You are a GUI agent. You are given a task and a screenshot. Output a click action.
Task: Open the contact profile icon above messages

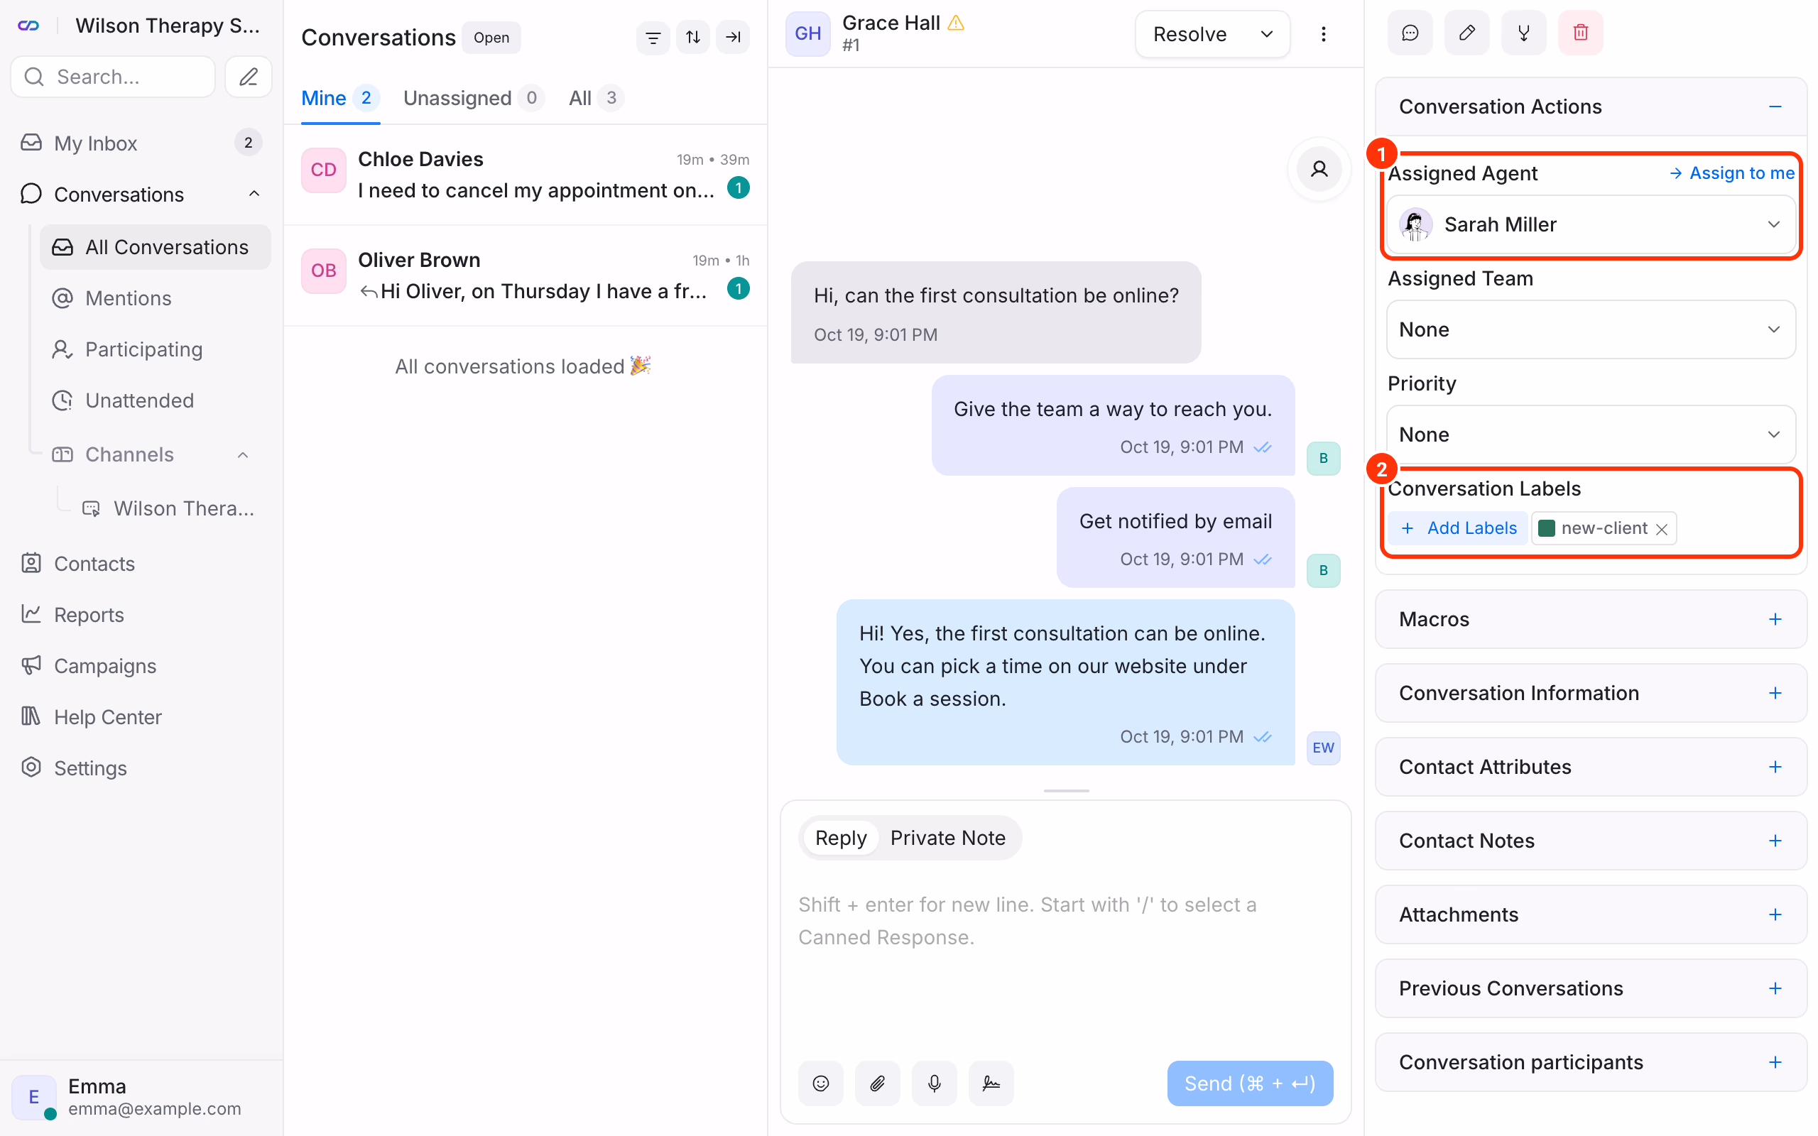(x=1319, y=169)
